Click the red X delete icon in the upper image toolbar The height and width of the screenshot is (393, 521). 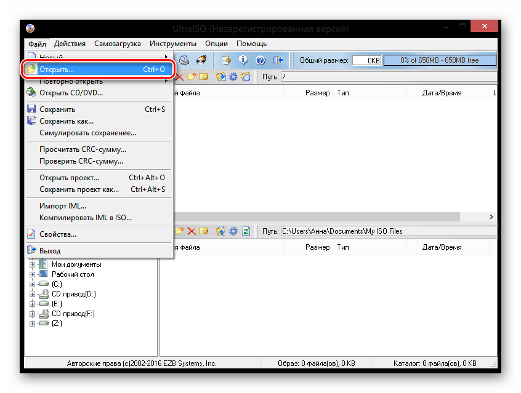click(180, 77)
